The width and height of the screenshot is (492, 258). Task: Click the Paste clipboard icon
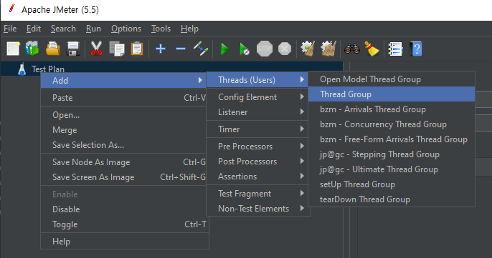pos(137,49)
